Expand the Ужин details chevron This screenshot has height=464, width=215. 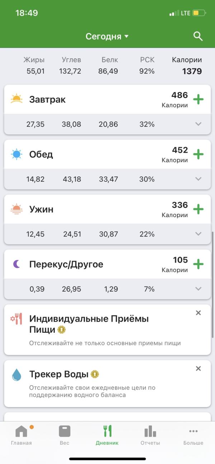click(x=198, y=234)
